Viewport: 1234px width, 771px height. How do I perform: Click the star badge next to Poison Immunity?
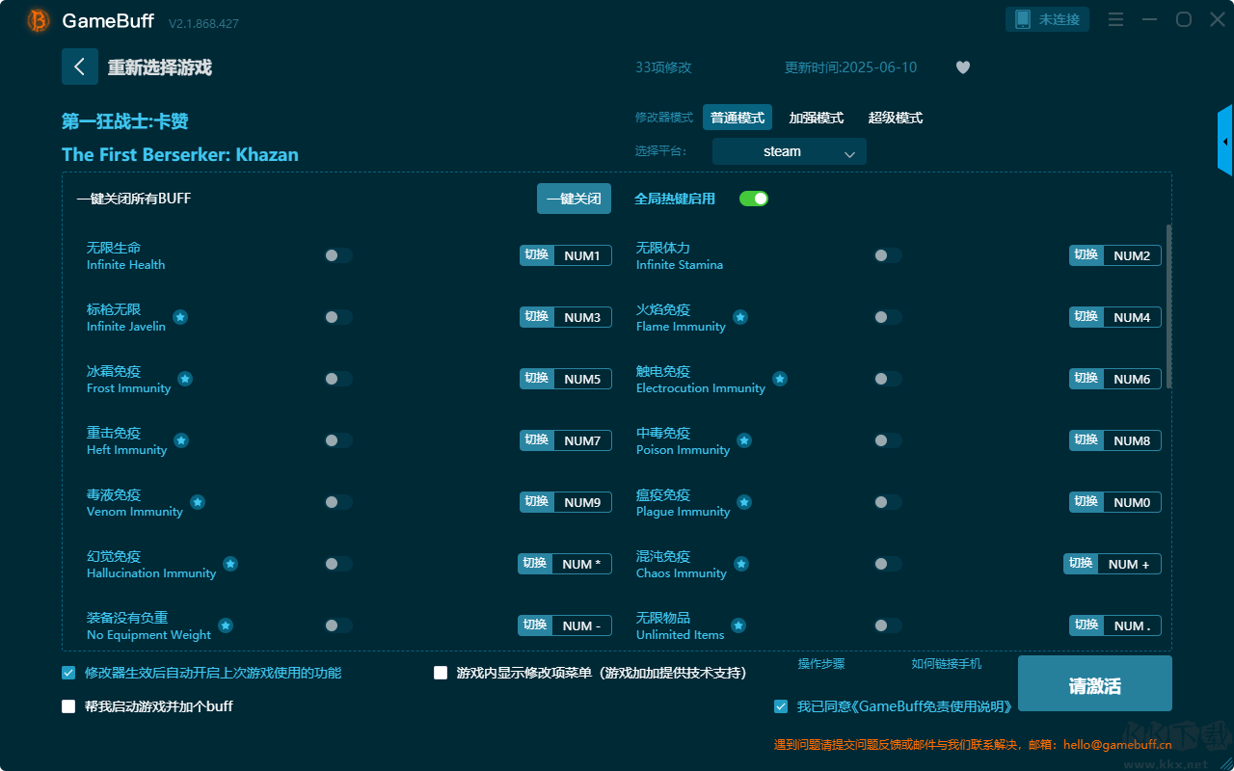744,440
